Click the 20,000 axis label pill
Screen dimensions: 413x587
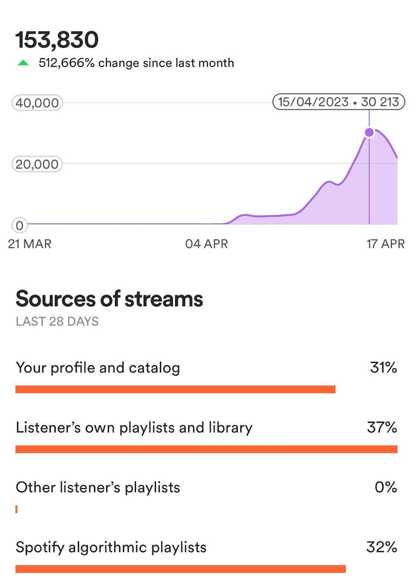[x=36, y=164]
